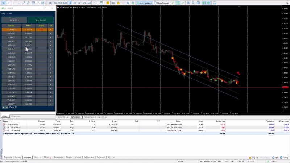Click plus button on EURGBP row
This screenshot has width=290, height=163.
pos(50,100)
